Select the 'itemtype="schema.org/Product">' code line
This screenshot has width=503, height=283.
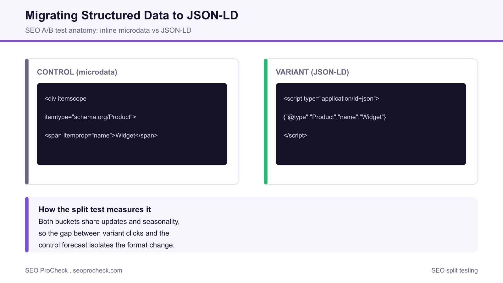pyautogui.click(x=90, y=117)
